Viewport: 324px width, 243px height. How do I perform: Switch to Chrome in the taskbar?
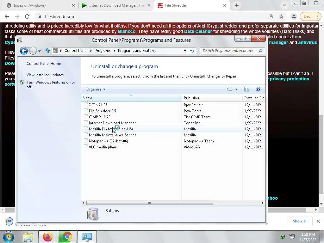(67, 237)
